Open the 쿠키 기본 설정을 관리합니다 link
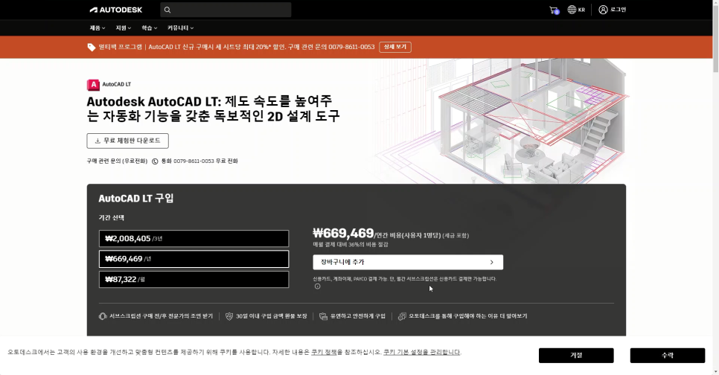 421,352
